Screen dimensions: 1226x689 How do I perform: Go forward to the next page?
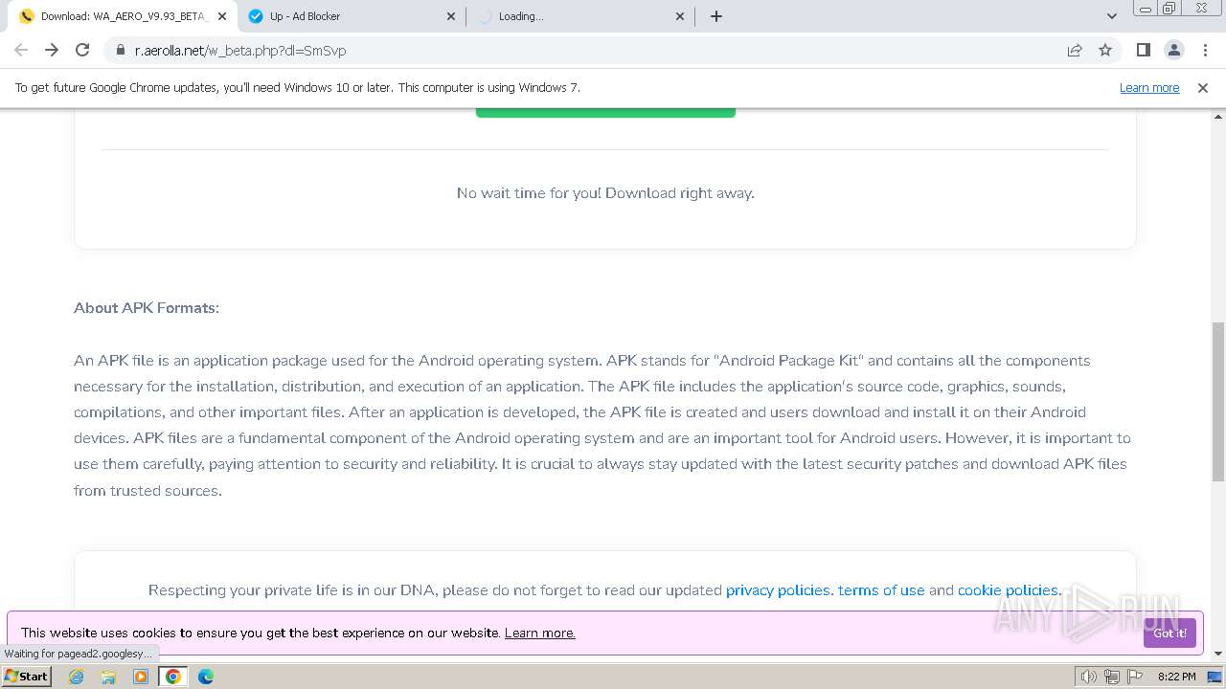pyautogui.click(x=52, y=50)
